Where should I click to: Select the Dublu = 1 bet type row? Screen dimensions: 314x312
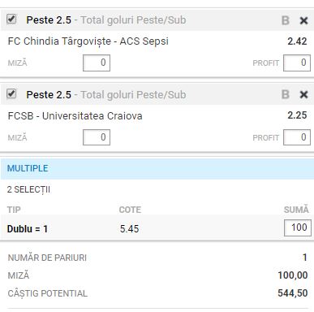[157, 228]
